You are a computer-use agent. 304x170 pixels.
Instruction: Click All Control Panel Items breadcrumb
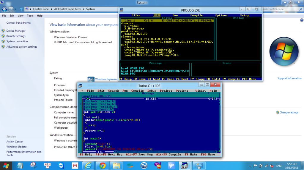pyautogui.click(x=68, y=9)
